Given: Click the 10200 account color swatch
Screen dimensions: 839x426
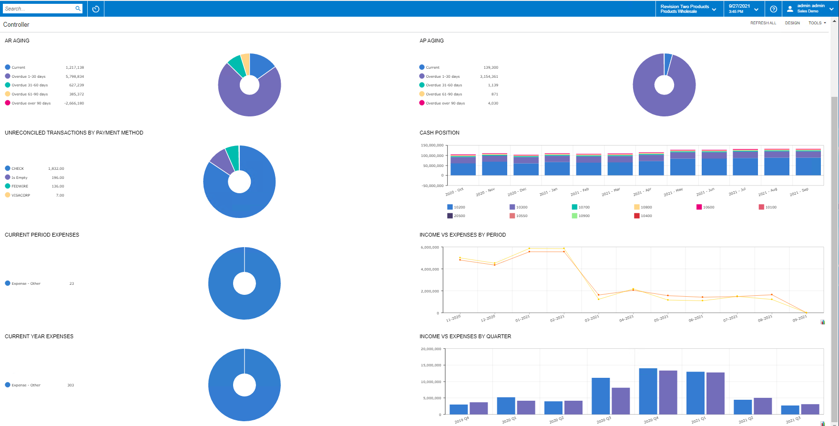Looking at the screenshot, I should [x=450, y=207].
